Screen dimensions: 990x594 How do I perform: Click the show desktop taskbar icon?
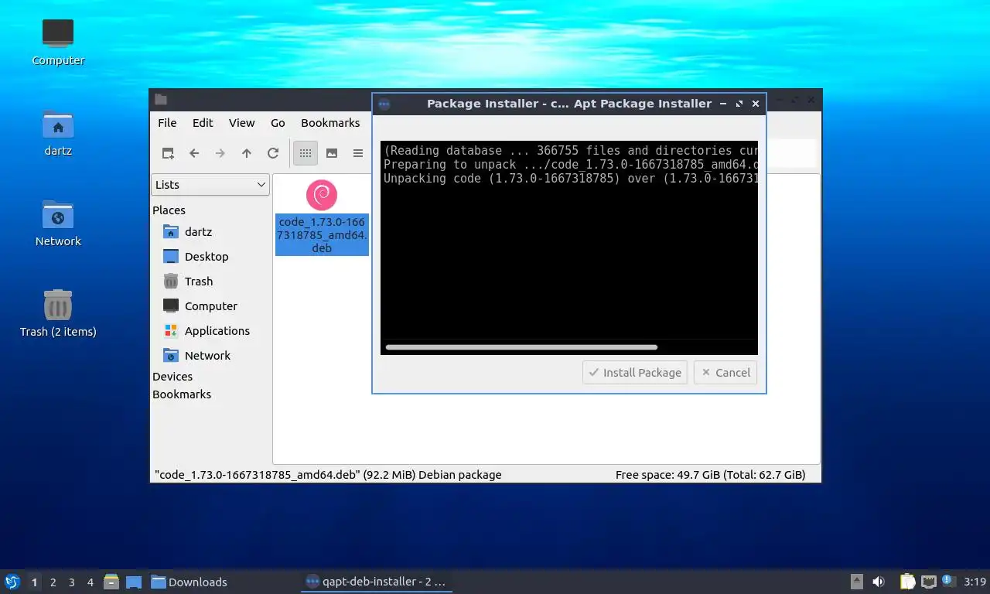tap(134, 582)
